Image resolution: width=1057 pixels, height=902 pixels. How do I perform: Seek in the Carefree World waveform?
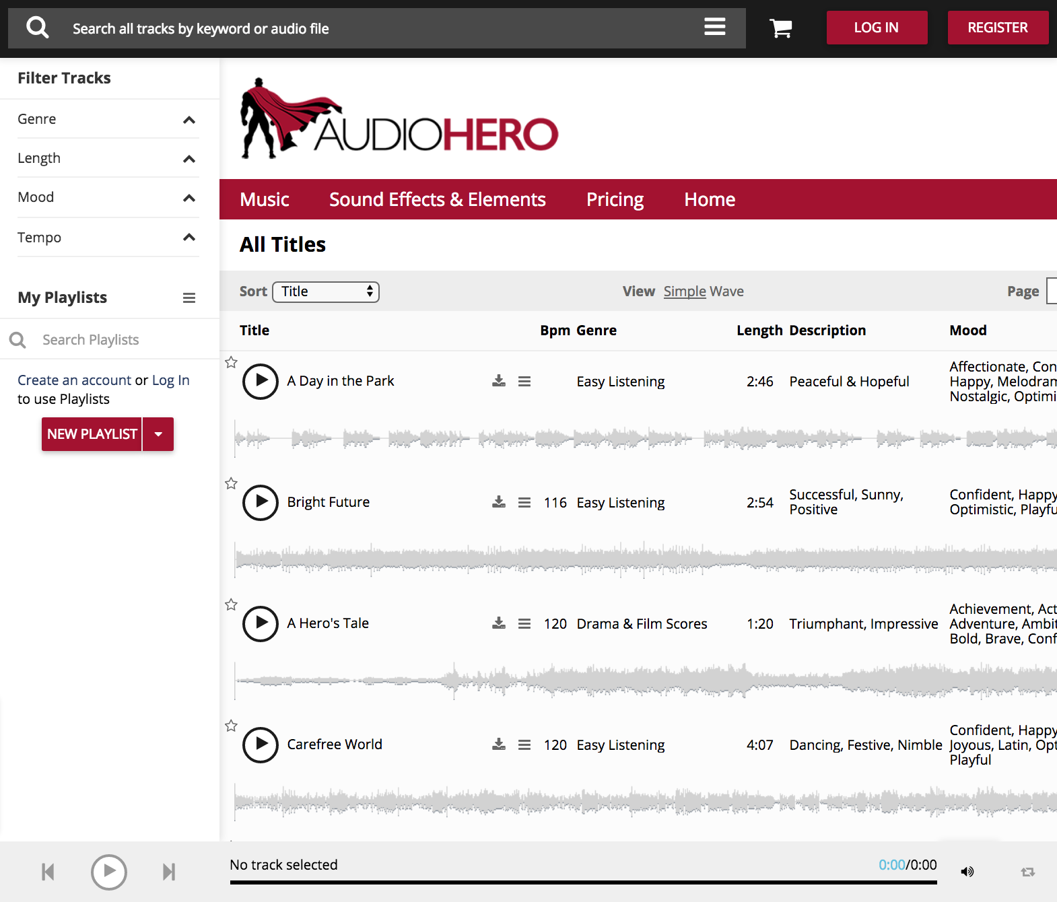pyautogui.click(x=645, y=801)
